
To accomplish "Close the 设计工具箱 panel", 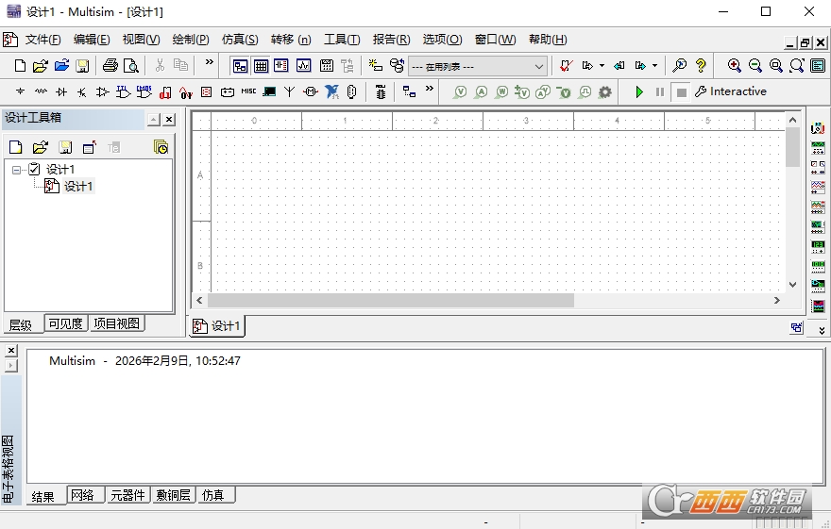I will (x=169, y=120).
